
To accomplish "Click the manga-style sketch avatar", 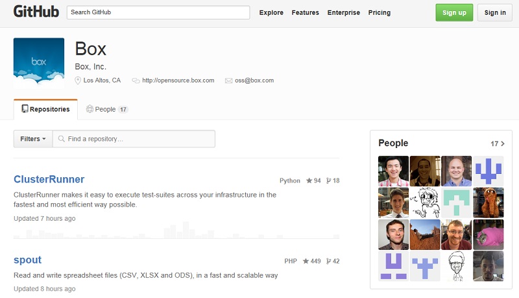I will tap(425, 203).
